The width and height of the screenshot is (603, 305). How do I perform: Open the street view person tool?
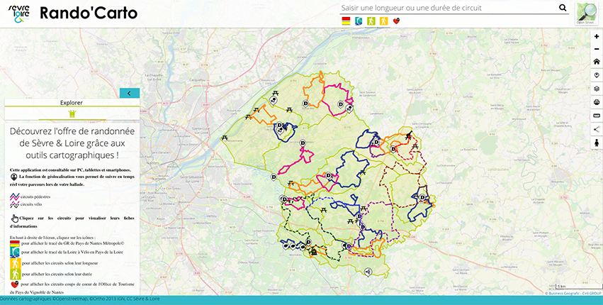click(596, 143)
